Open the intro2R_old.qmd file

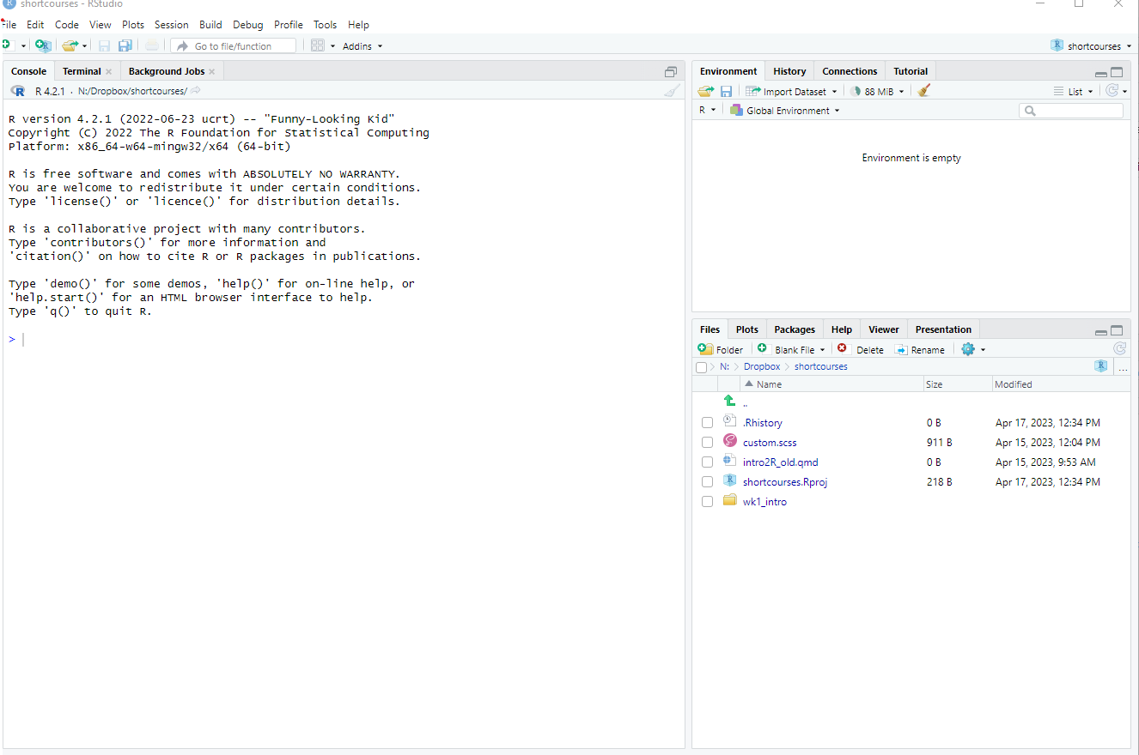[x=780, y=462]
